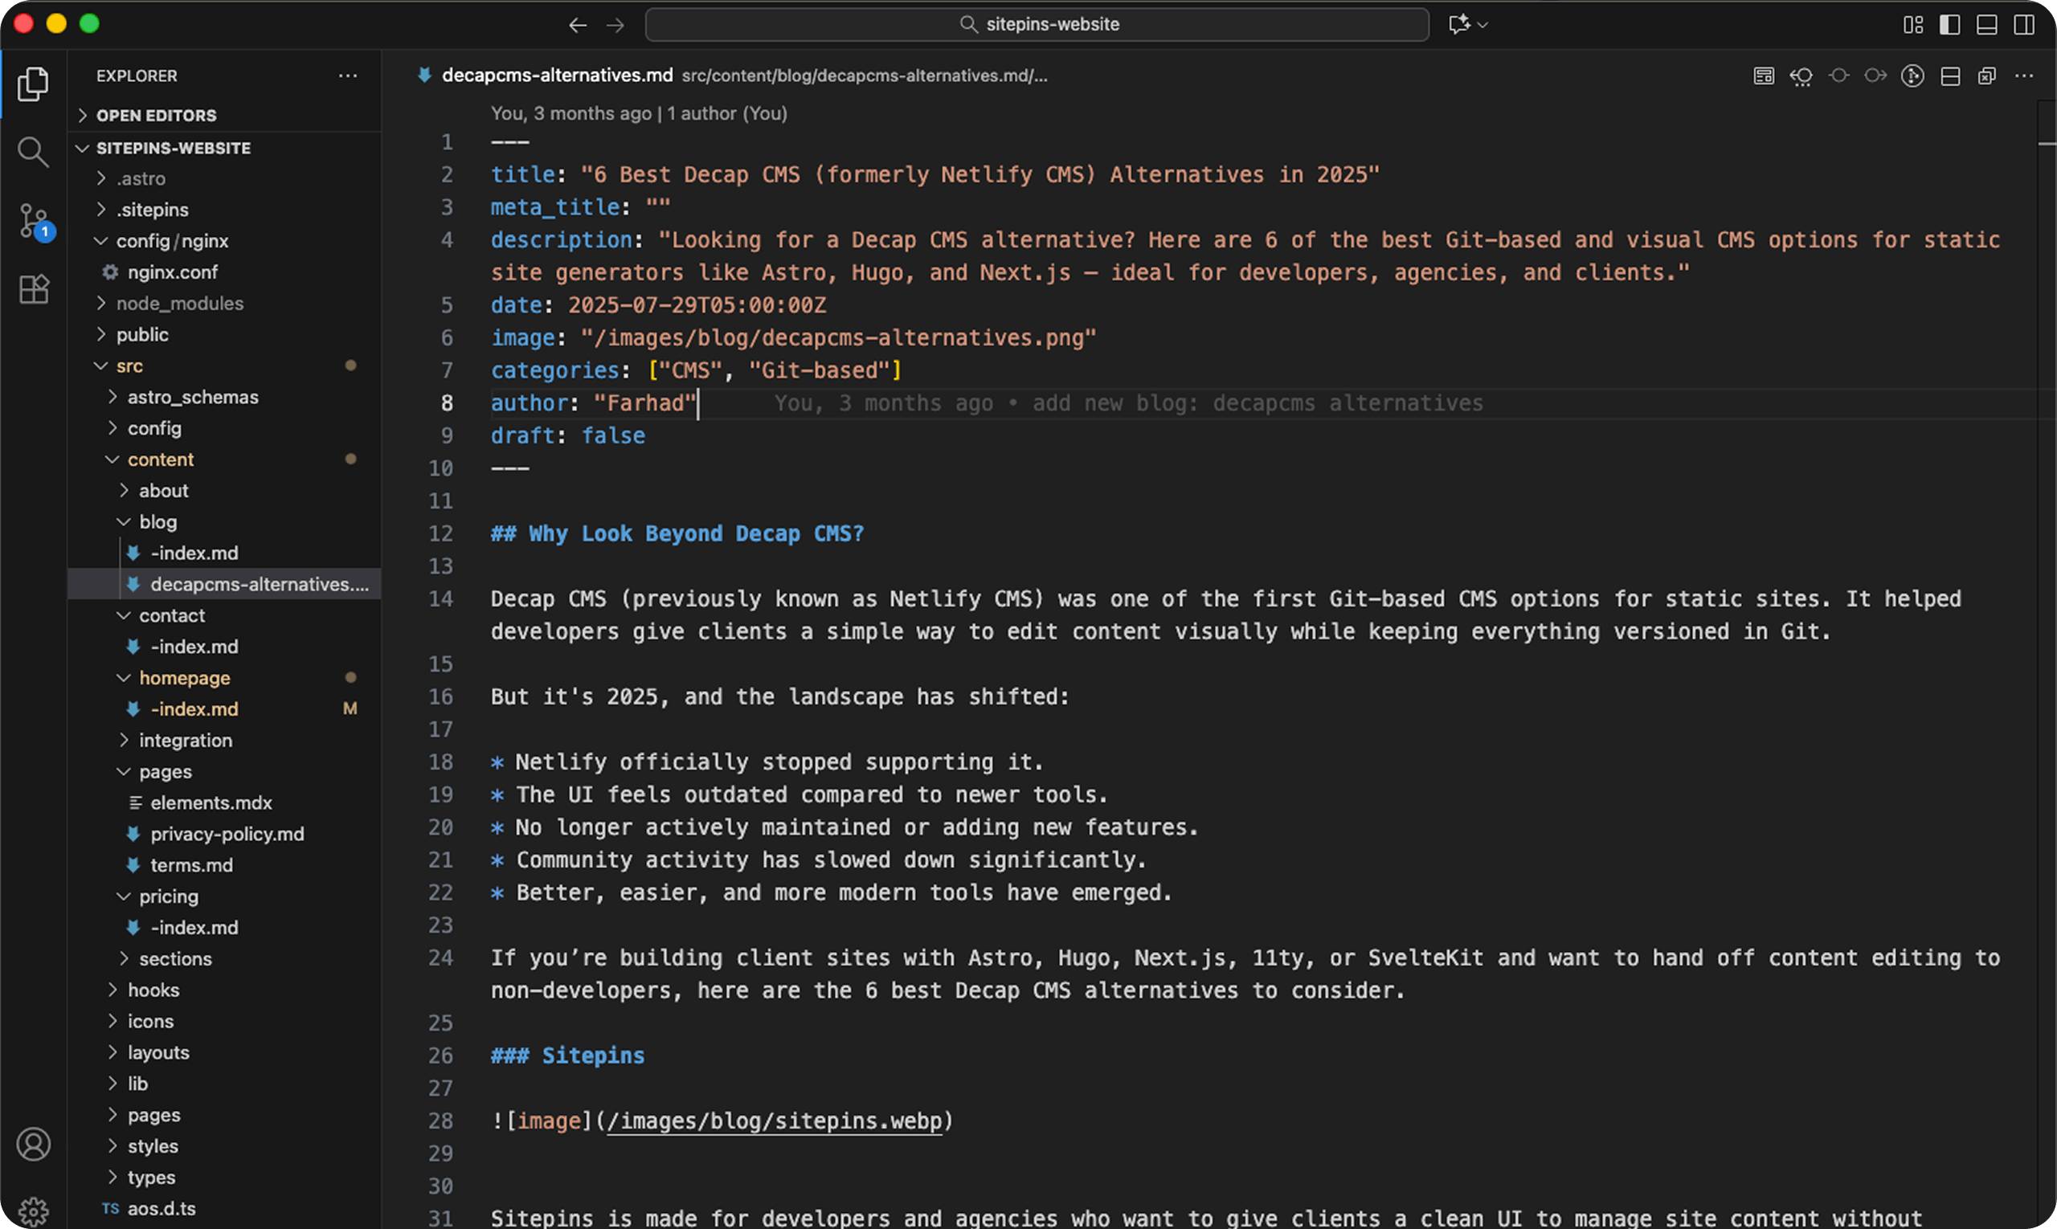Toggle the bottom panel visibility
2057x1229 pixels.
[1986, 25]
